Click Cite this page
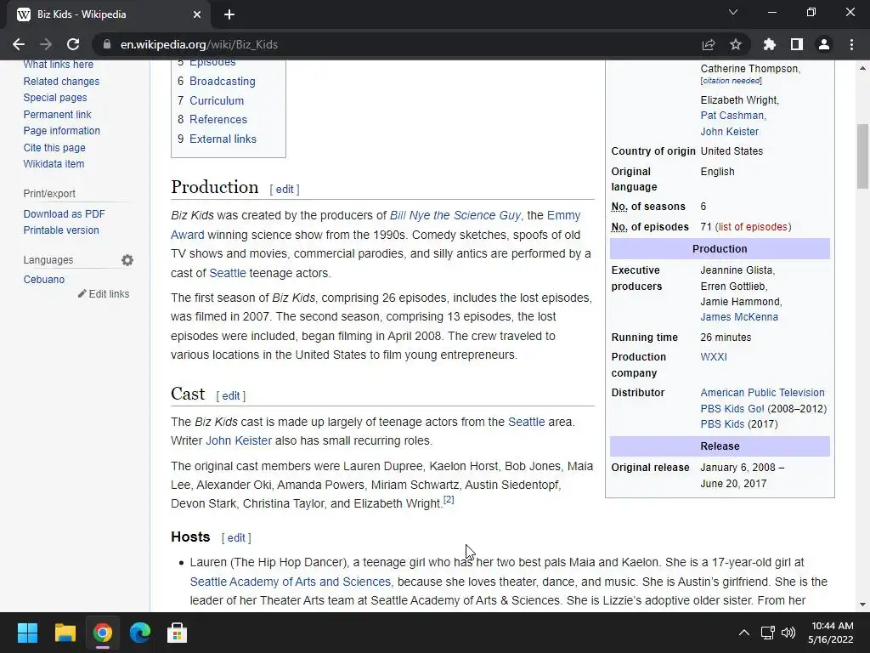 (x=54, y=148)
